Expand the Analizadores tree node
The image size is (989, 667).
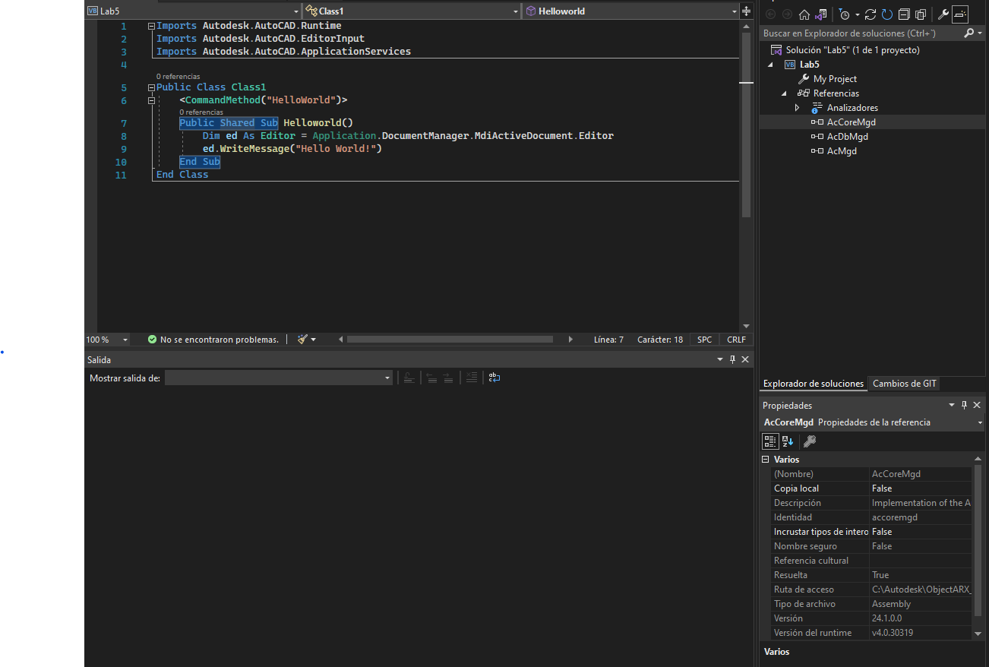click(798, 107)
